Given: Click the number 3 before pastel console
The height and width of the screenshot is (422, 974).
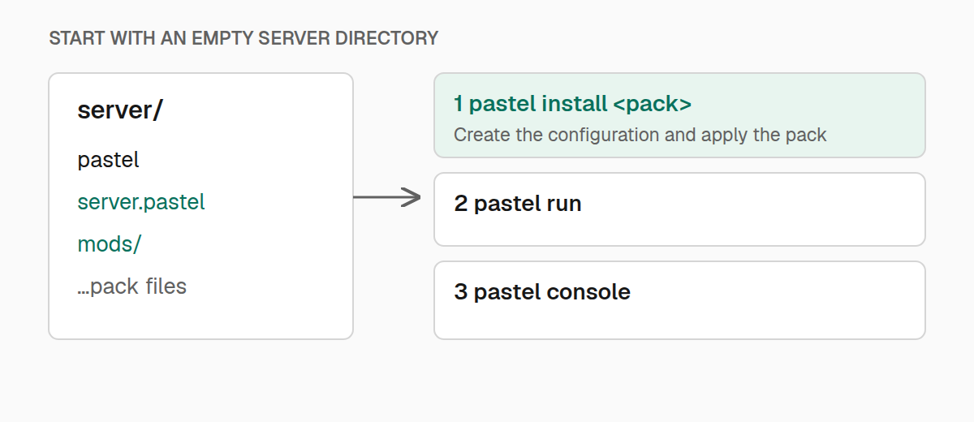Looking at the screenshot, I should click(460, 292).
